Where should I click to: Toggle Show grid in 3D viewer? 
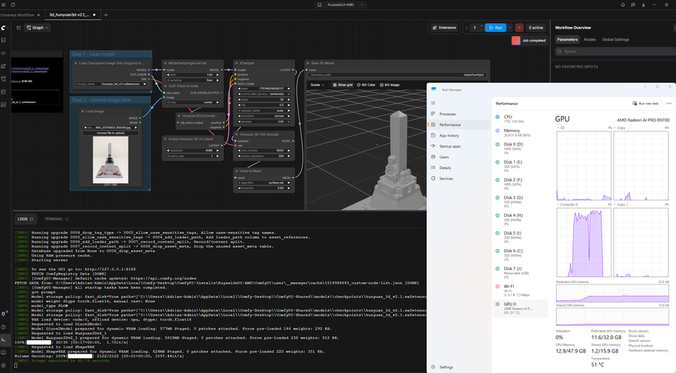point(343,85)
